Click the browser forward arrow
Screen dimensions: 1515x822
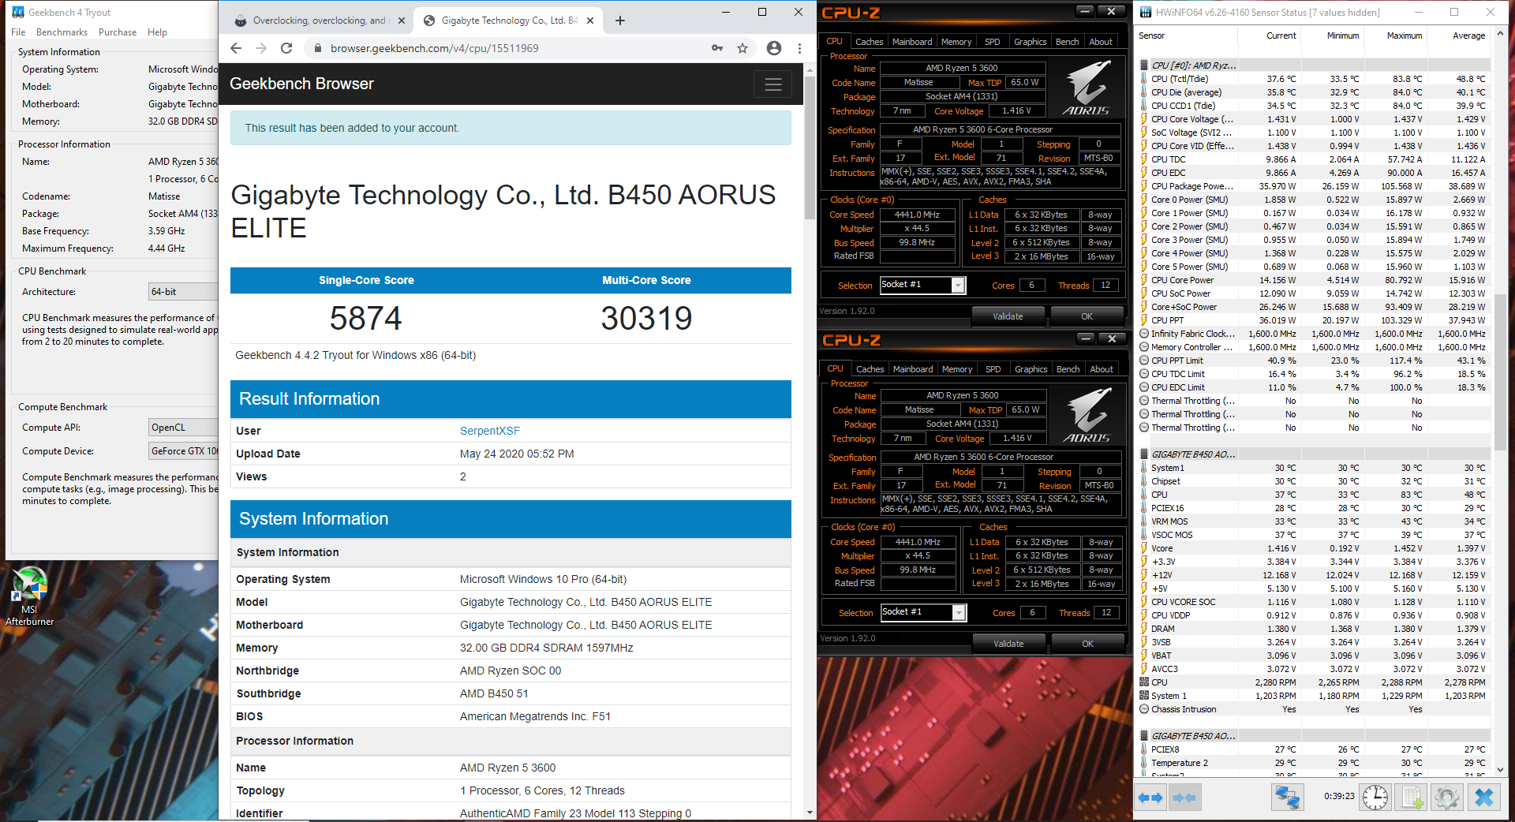coord(261,48)
